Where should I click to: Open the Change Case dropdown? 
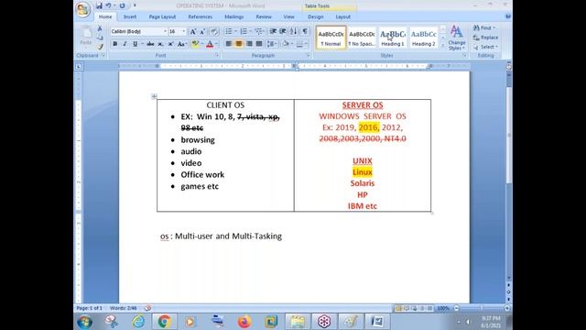pyautogui.click(x=182, y=44)
